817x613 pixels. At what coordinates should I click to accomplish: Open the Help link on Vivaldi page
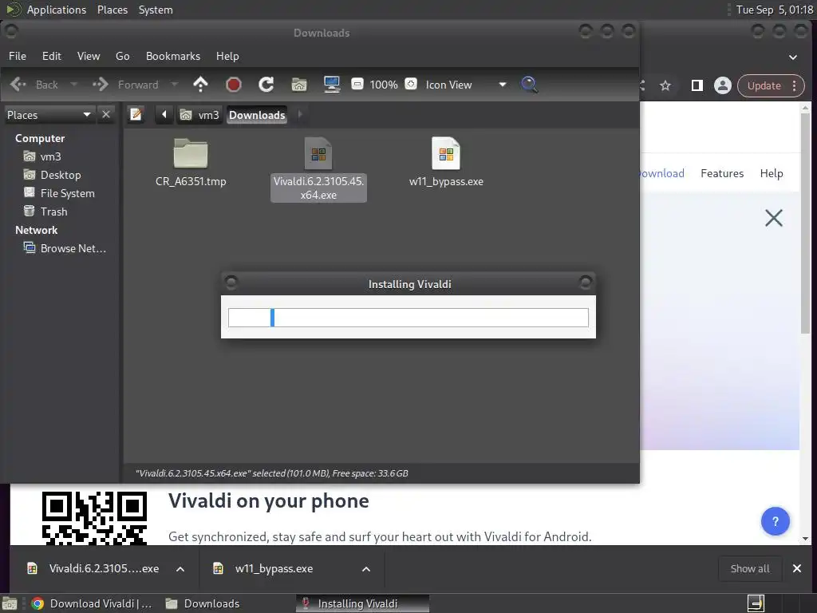point(772,173)
